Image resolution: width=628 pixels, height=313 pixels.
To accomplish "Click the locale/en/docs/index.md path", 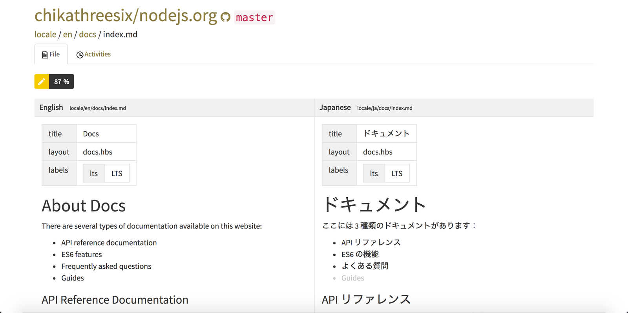I will pyautogui.click(x=98, y=108).
